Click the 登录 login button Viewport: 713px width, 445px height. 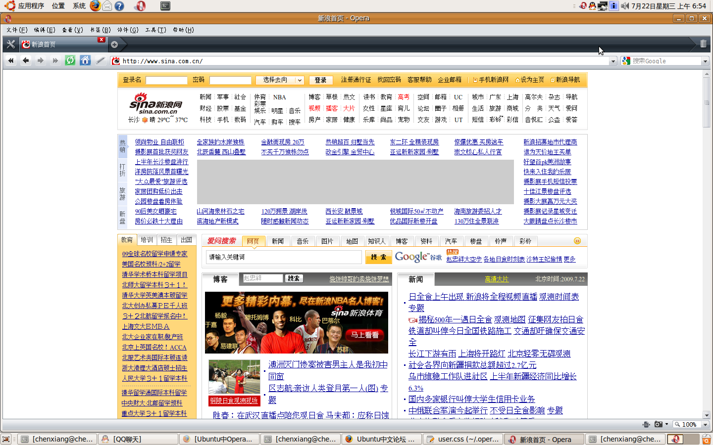(x=320, y=80)
